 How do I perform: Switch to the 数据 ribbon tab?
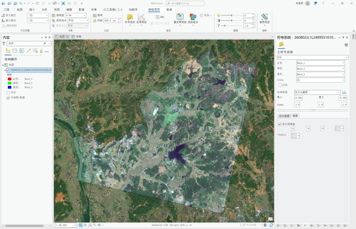[169, 10]
